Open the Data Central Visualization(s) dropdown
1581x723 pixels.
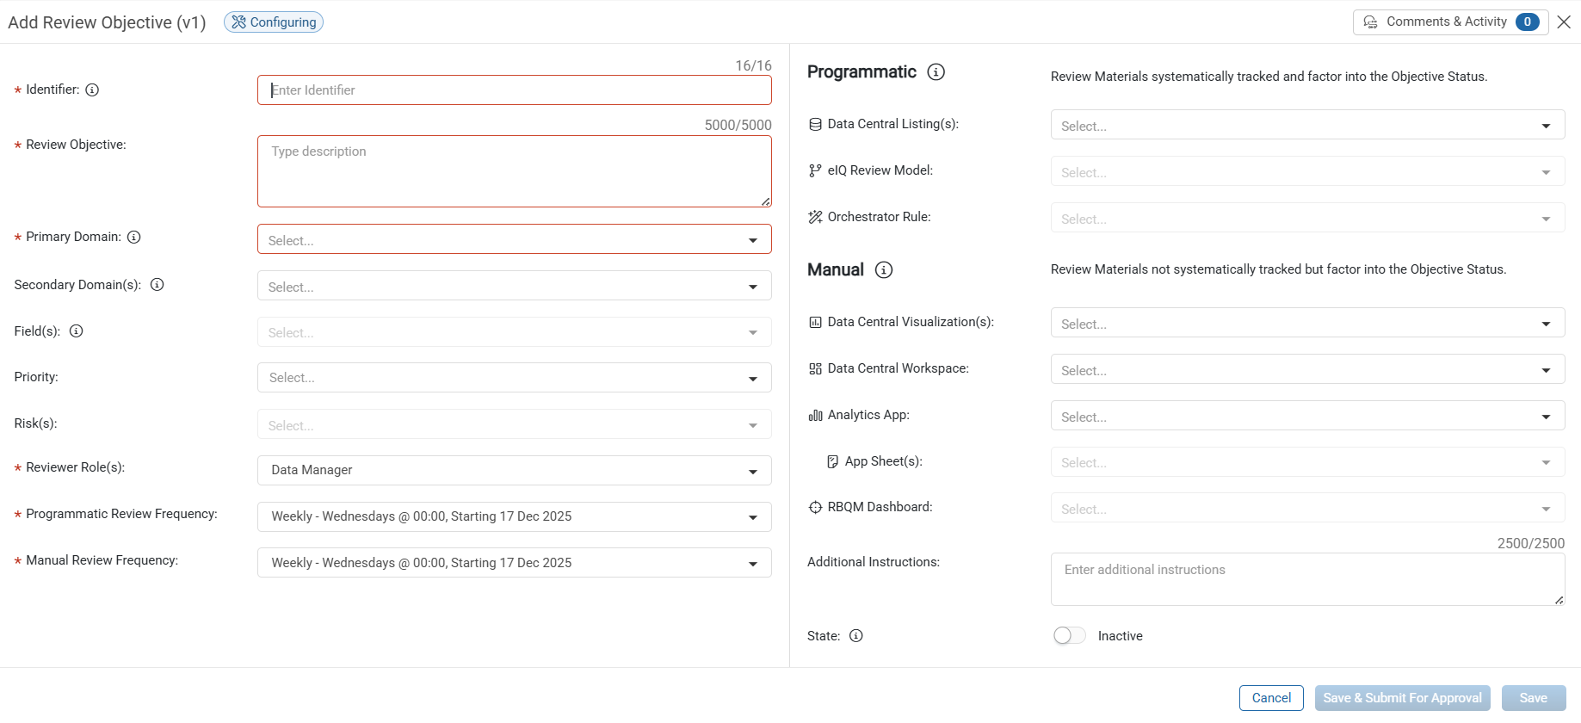[x=1307, y=323]
